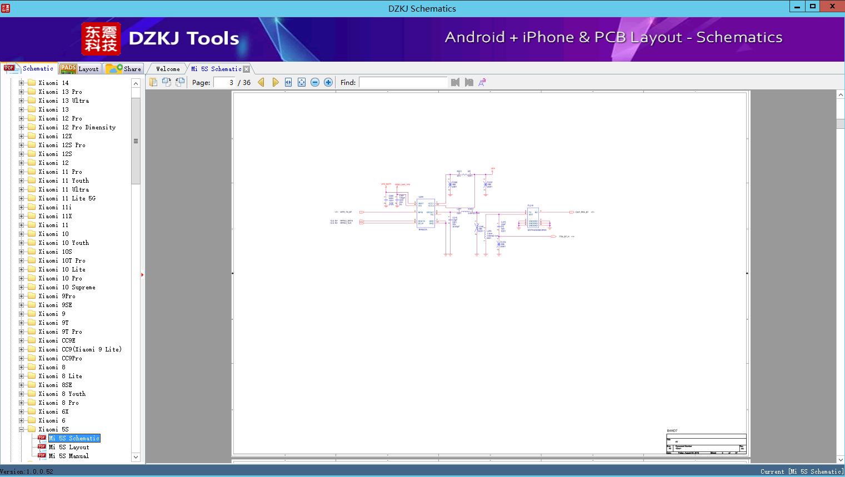
Task: Select the Xiaomi 11 Youth folder row
Action: 64,180
